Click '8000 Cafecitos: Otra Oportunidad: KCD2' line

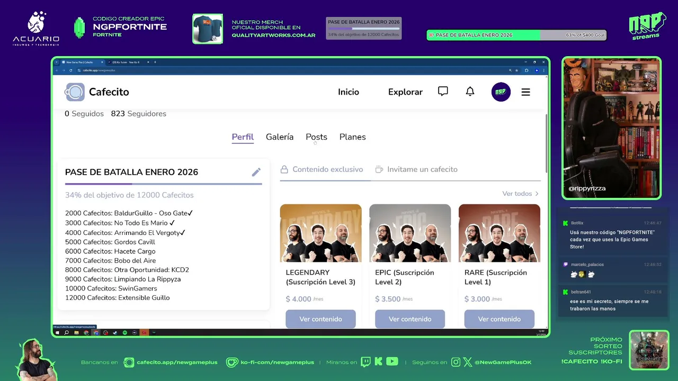pos(127,270)
